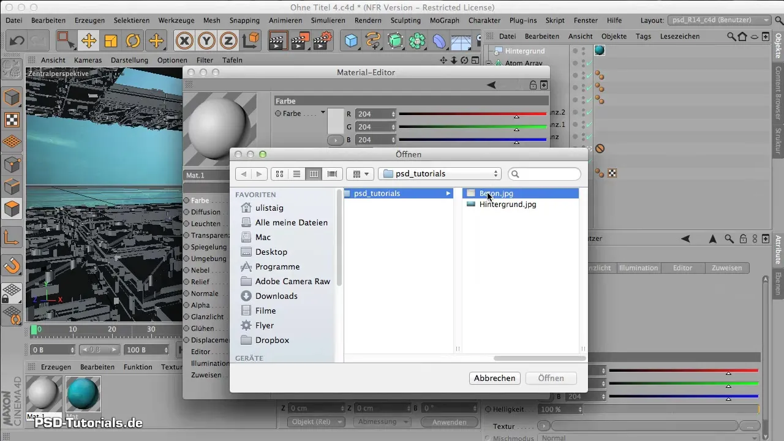Click the Object Manager home icon

[x=742, y=36]
